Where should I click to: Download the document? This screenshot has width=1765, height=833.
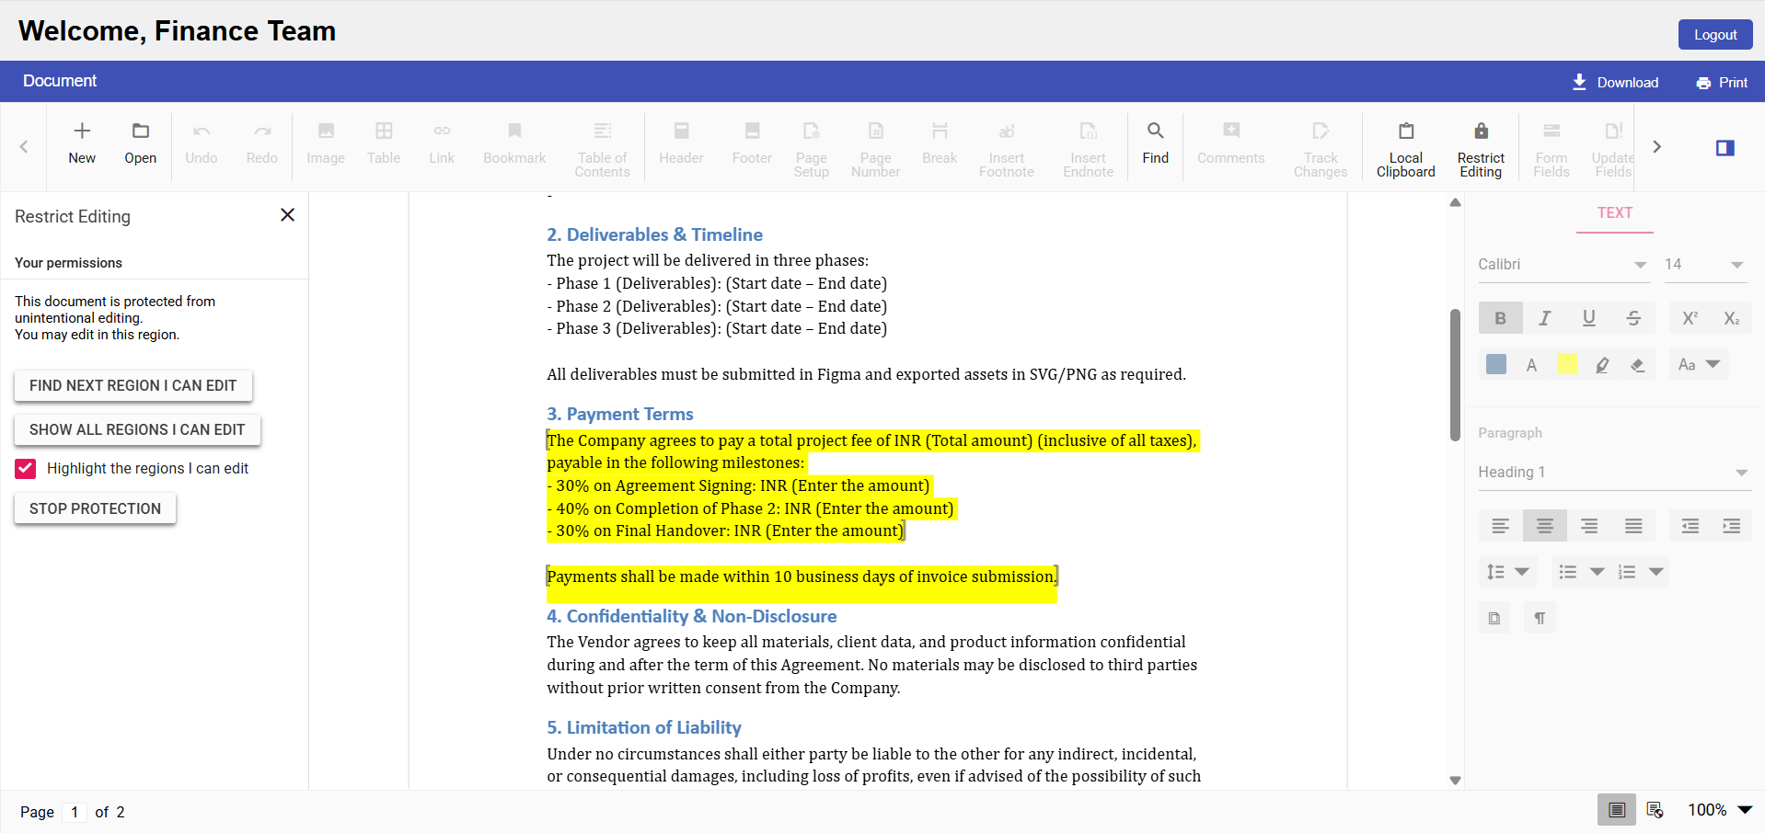(1615, 83)
